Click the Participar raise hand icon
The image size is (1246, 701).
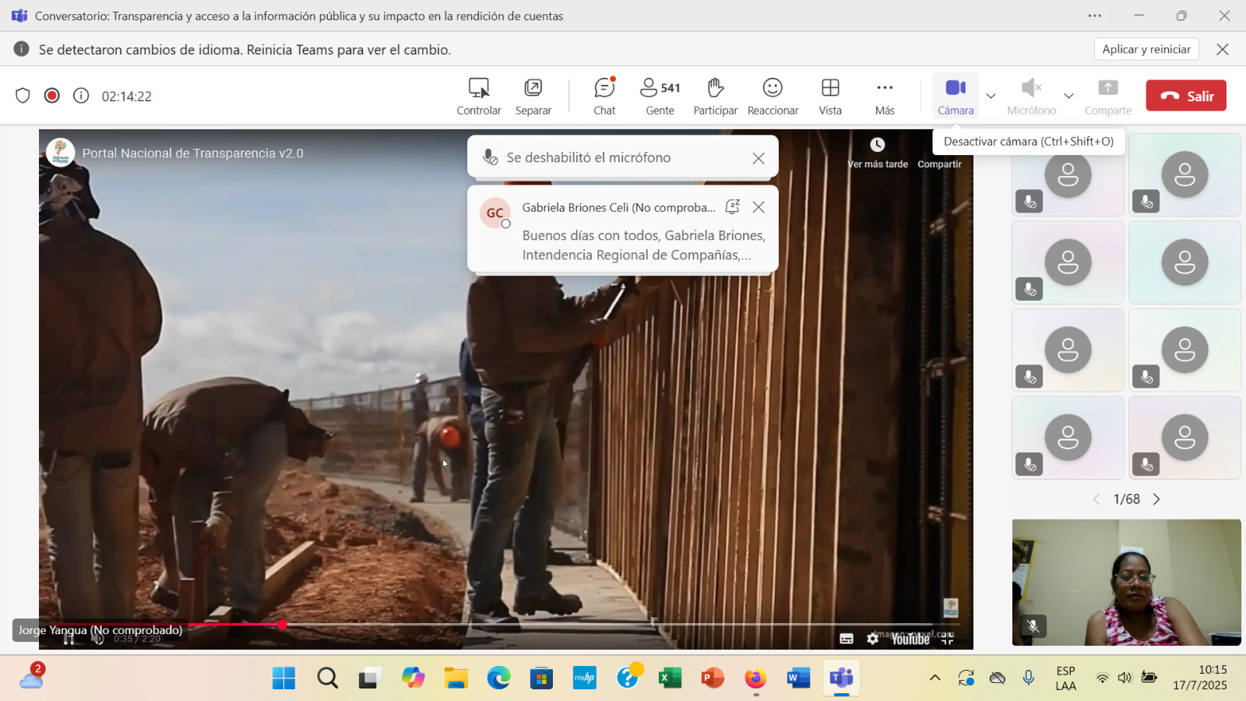tap(715, 97)
